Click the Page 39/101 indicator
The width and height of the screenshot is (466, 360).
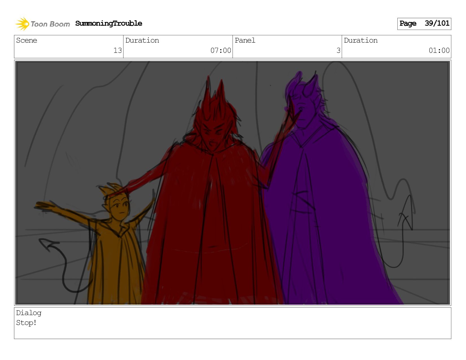(x=424, y=24)
